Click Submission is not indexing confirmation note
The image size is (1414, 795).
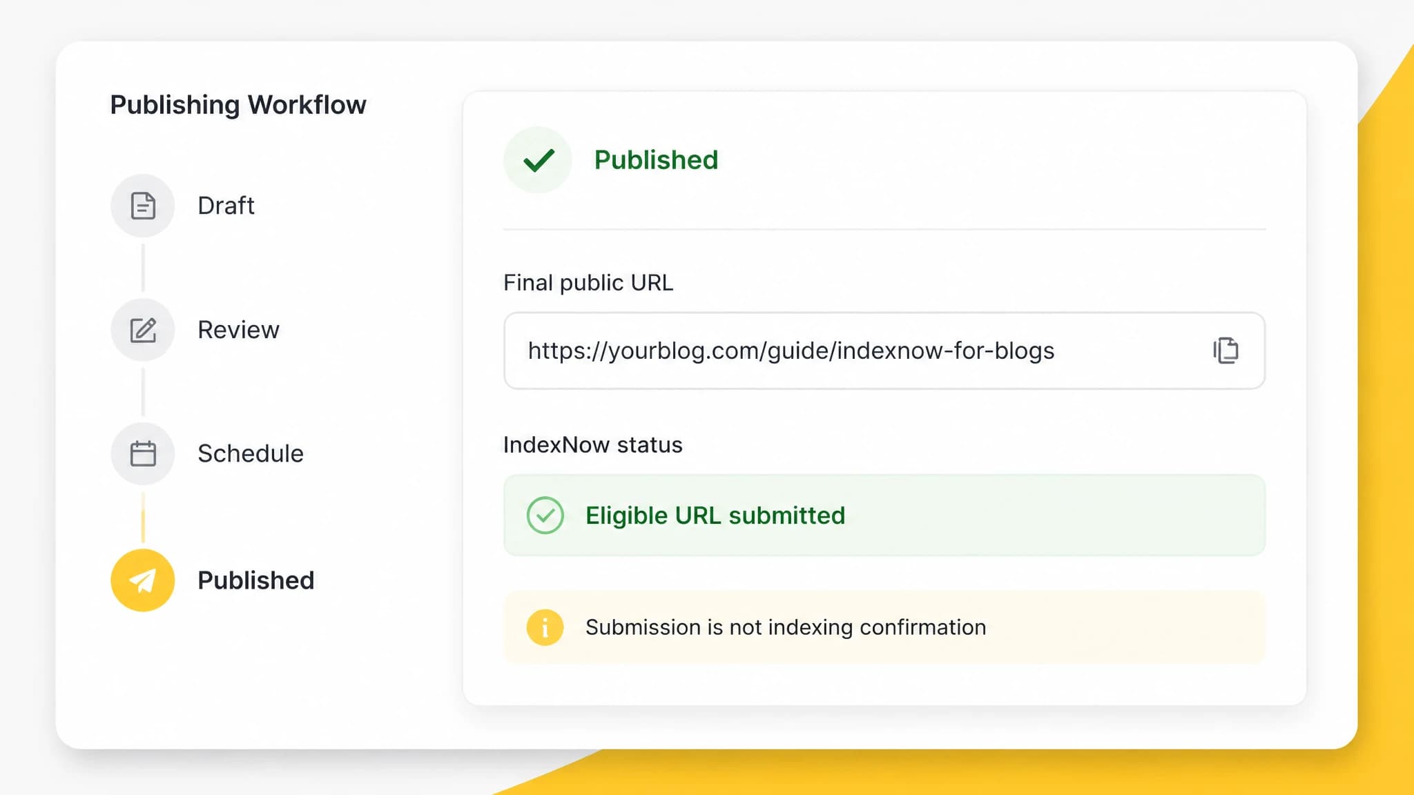tap(884, 627)
